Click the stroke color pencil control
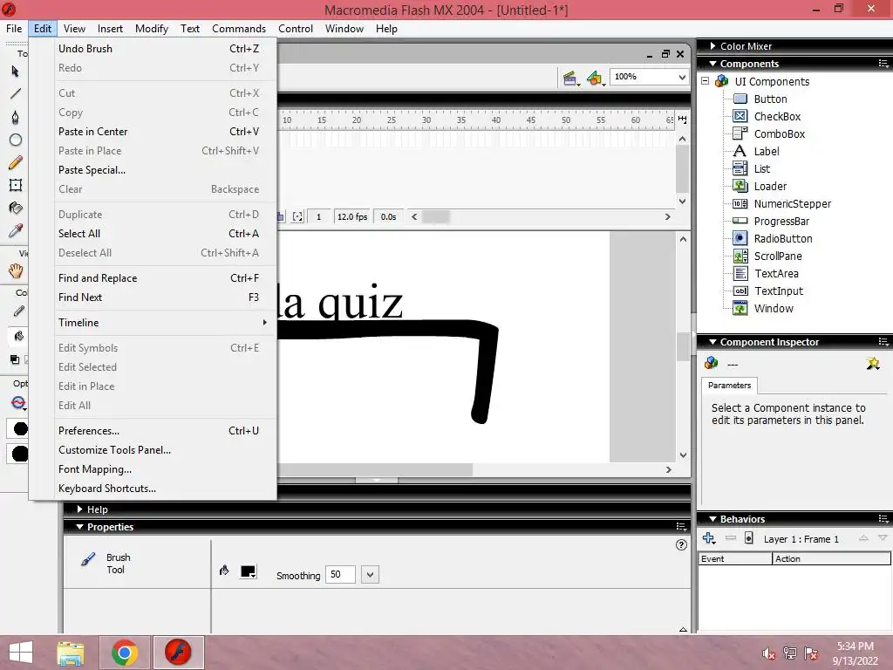Image resolution: width=893 pixels, height=670 pixels. [x=19, y=311]
